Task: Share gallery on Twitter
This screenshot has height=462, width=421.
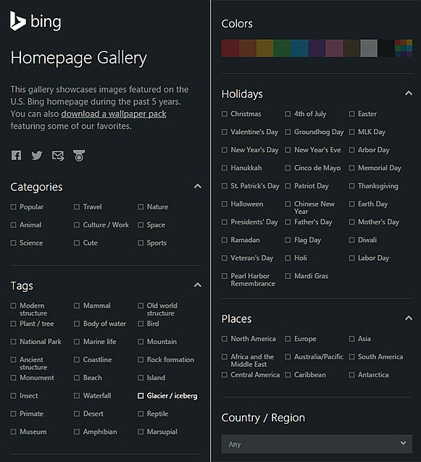Action: tap(37, 155)
